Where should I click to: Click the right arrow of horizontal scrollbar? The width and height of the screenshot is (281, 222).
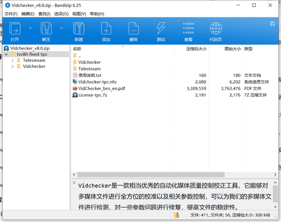[x=275, y=174]
